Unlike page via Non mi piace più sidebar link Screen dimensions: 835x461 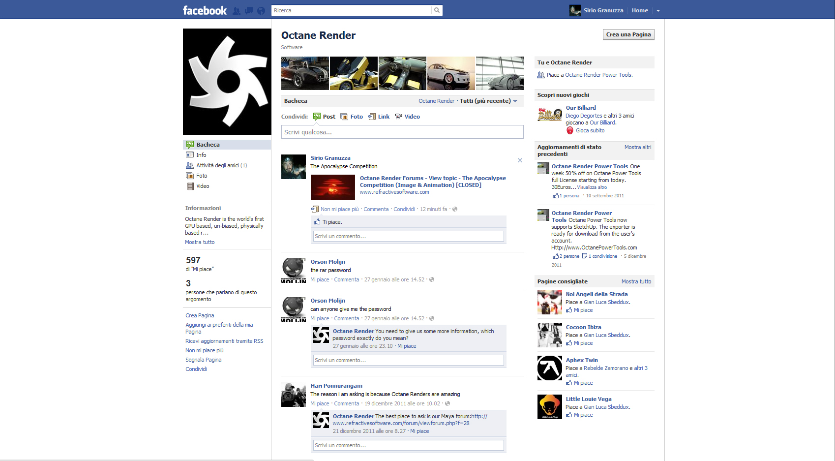[204, 350]
